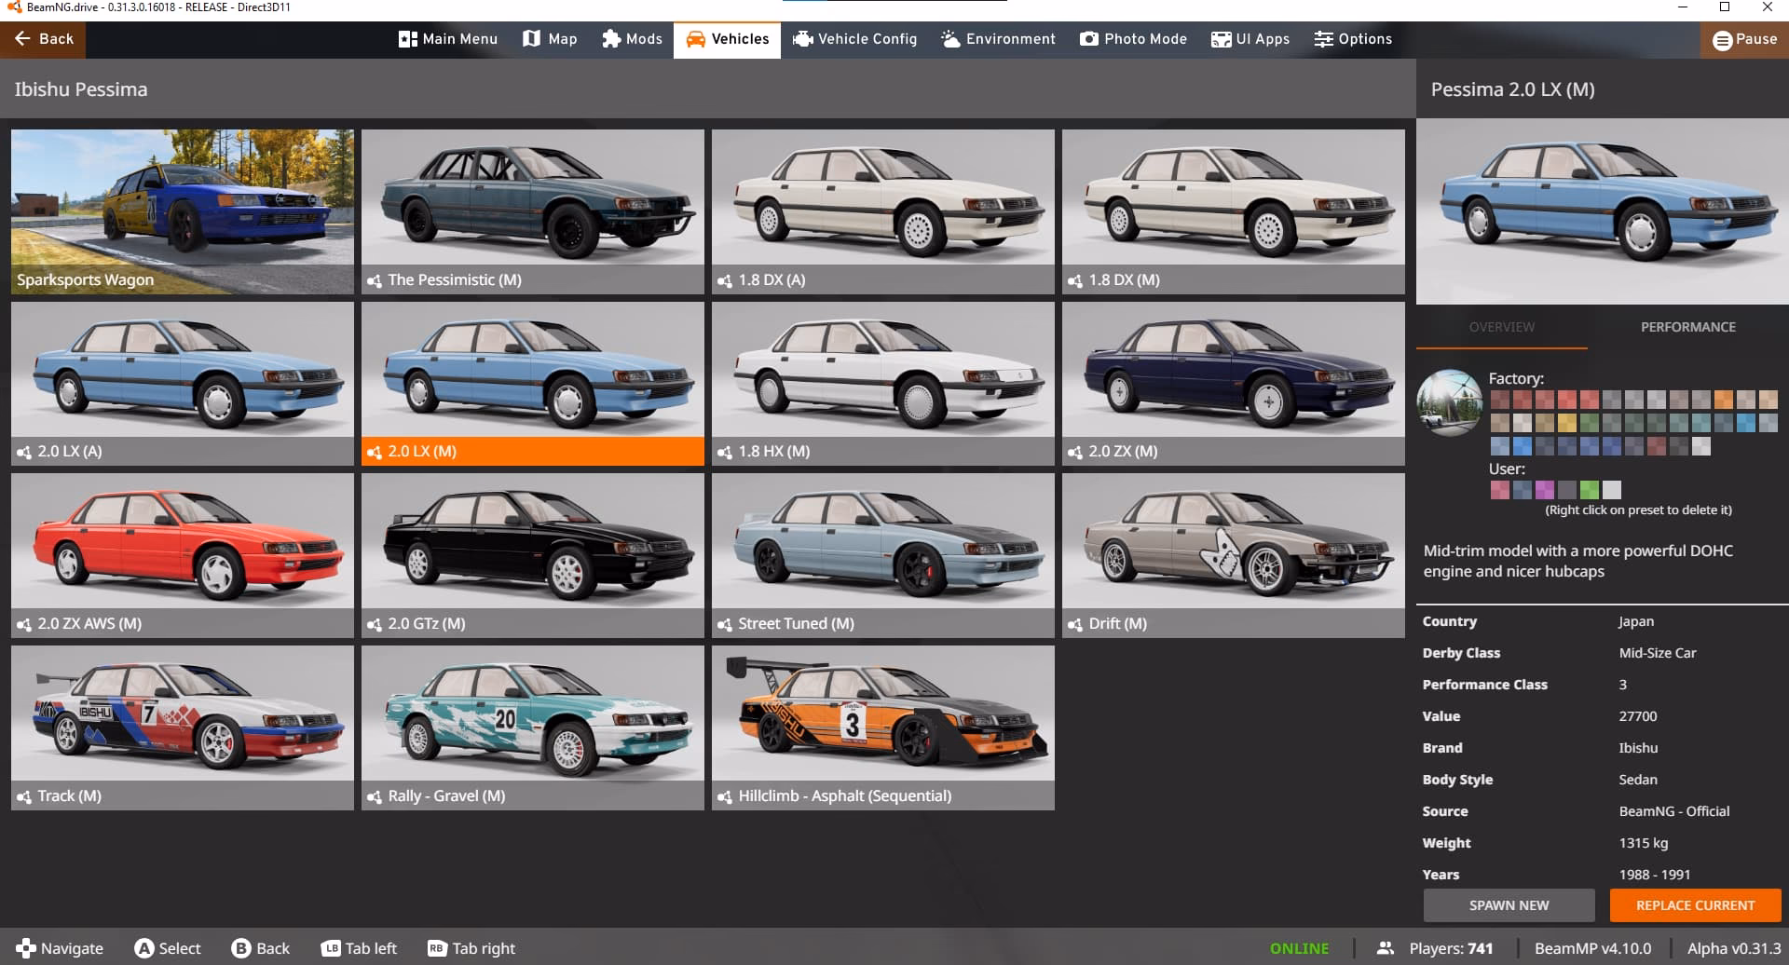Switch to the Overview tab
Screen dimensions: 1789x965
coord(1501,327)
